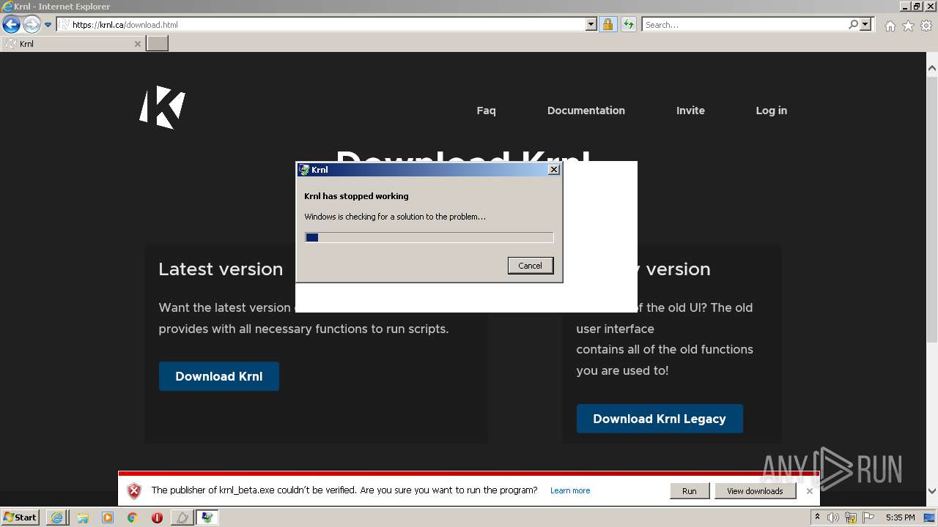This screenshot has width=938, height=527.
Task: Open the Tools gear icon
Action: (926, 26)
